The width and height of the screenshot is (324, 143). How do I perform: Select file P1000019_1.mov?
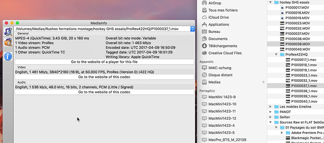coord(304,70)
